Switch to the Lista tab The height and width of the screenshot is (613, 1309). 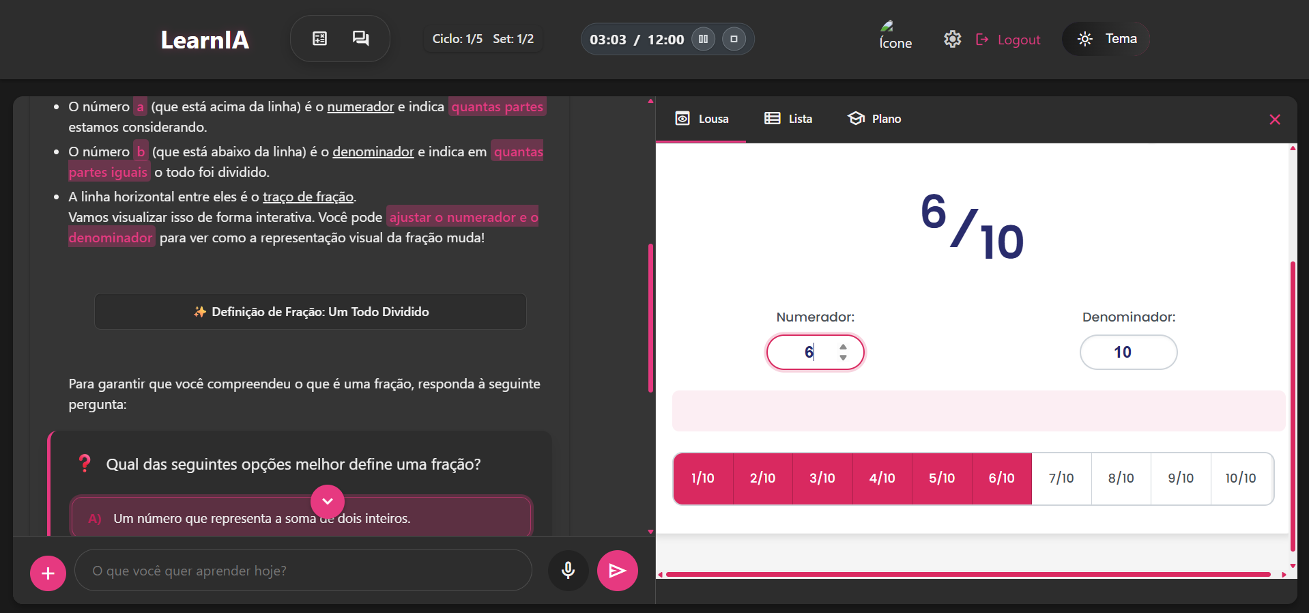coord(788,119)
